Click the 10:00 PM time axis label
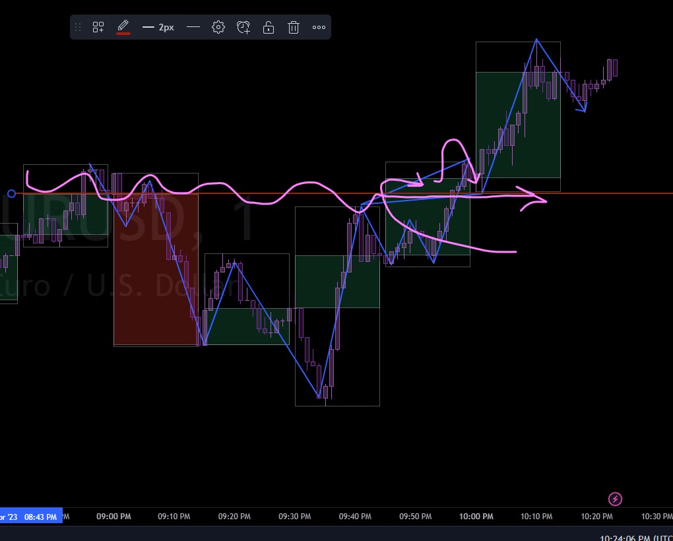673x541 pixels. click(476, 517)
